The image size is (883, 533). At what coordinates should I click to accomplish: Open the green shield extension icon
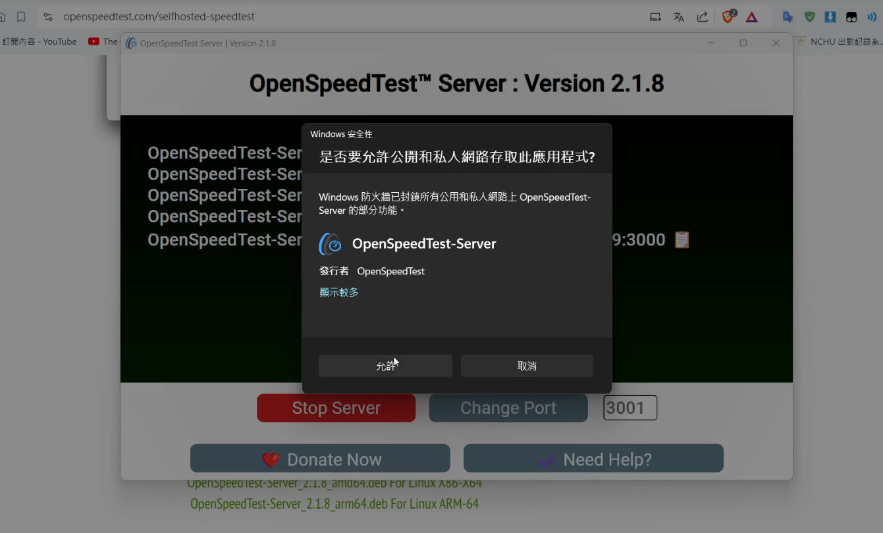tap(810, 17)
